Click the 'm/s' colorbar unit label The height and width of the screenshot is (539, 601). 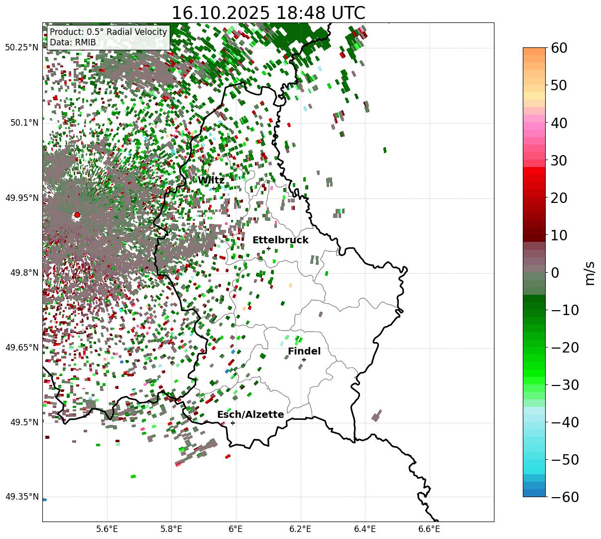click(590, 272)
